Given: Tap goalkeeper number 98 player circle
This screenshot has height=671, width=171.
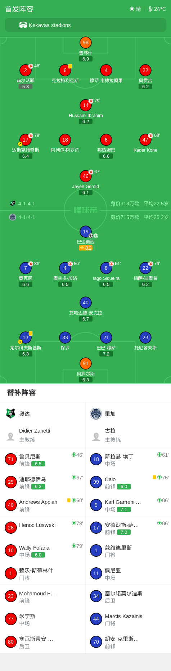Looking at the screenshot, I should (85, 43).
